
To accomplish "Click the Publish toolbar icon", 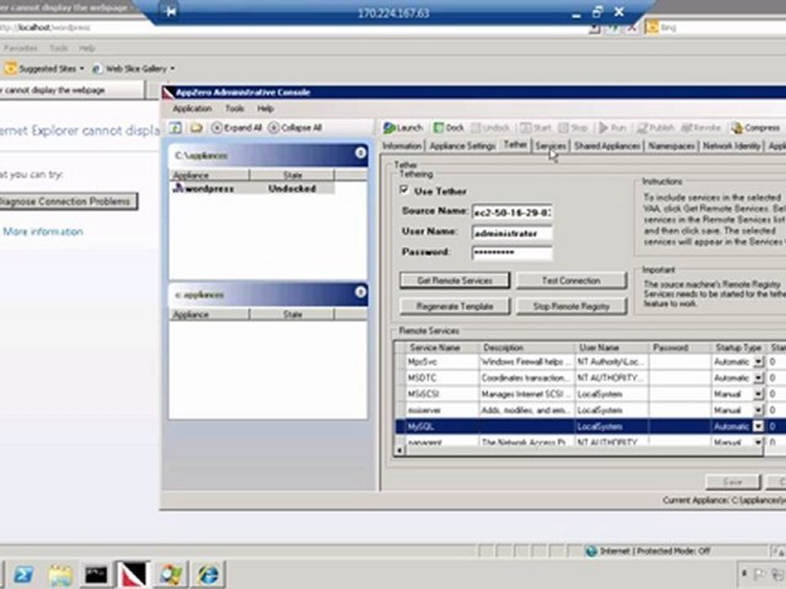I will pyautogui.click(x=642, y=128).
